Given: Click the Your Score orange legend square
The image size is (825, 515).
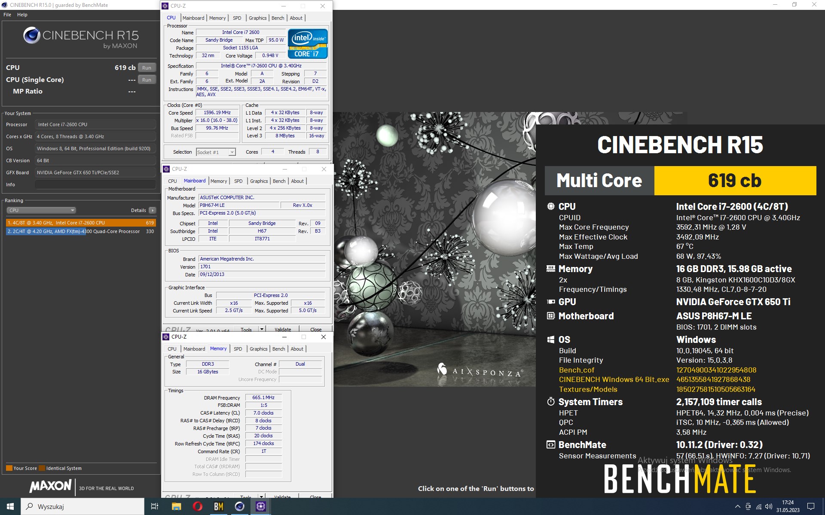Looking at the screenshot, I should point(9,468).
